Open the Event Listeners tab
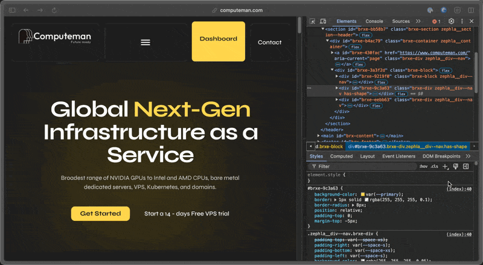Image resolution: width=483 pixels, height=265 pixels. (399, 156)
